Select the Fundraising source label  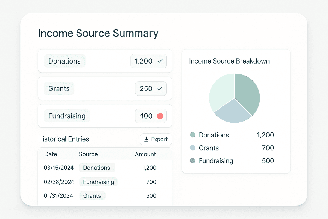[x=67, y=116]
